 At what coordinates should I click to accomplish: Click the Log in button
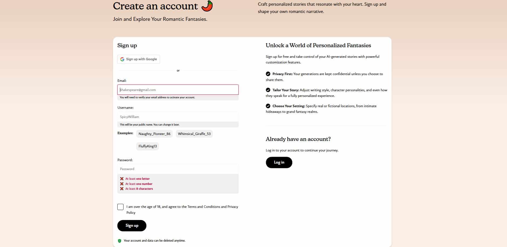coord(279,163)
